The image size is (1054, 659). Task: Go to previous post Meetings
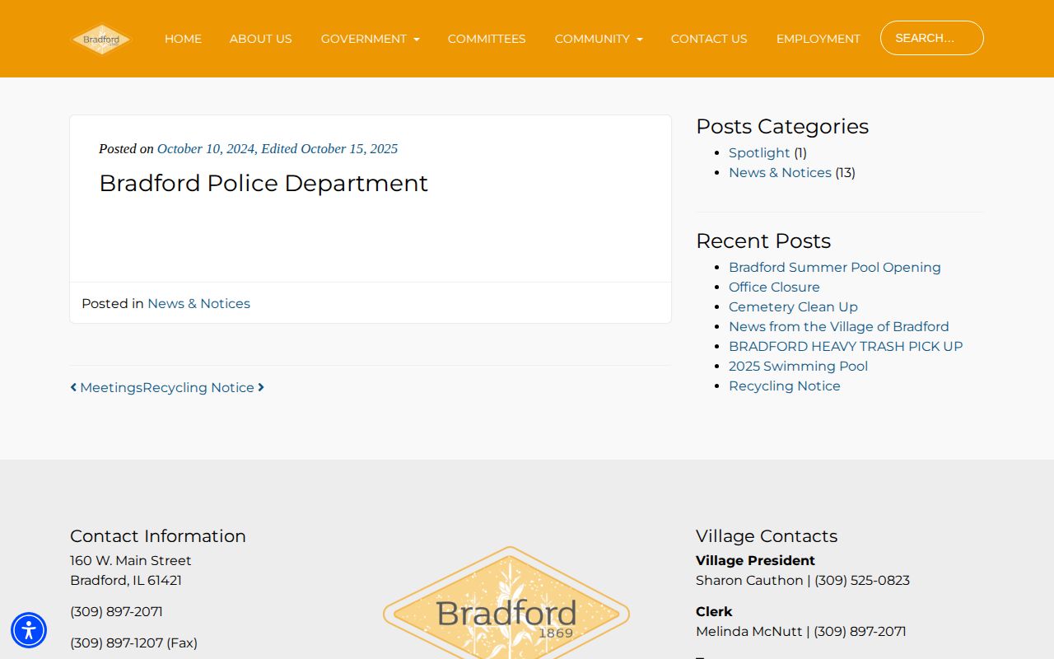point(106,387)
